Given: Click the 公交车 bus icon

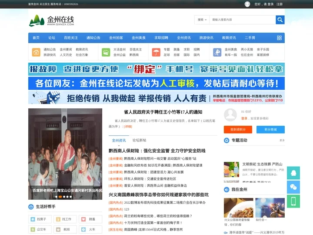Looking at the screenshot, I should pos(33,229).
